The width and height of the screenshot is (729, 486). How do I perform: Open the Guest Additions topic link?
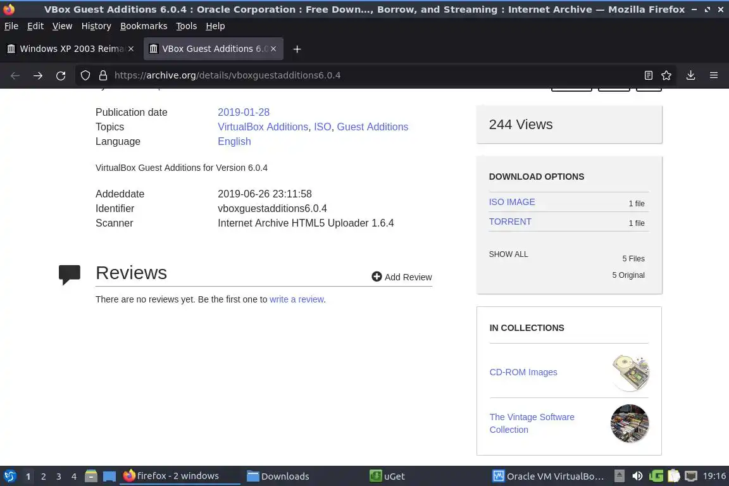click(x=372, y=127)
